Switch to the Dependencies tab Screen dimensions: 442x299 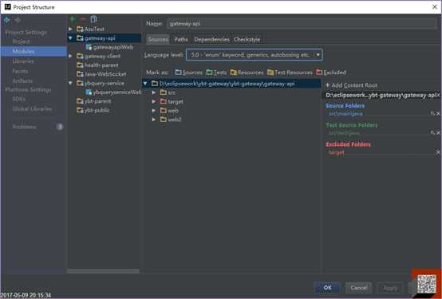[x=211, y=39]
